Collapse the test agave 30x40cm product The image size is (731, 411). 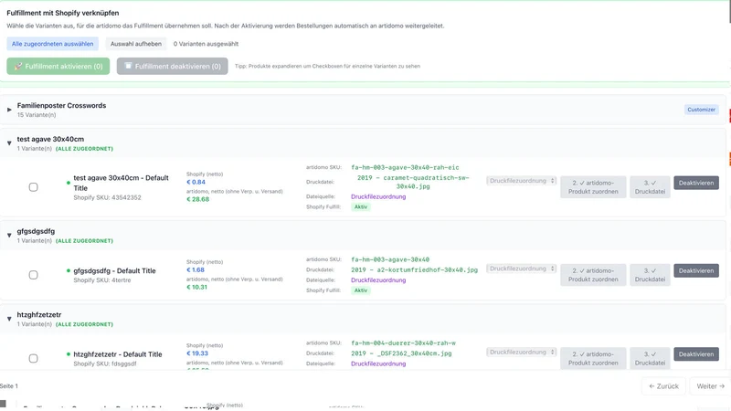click(x=9, y=143)
